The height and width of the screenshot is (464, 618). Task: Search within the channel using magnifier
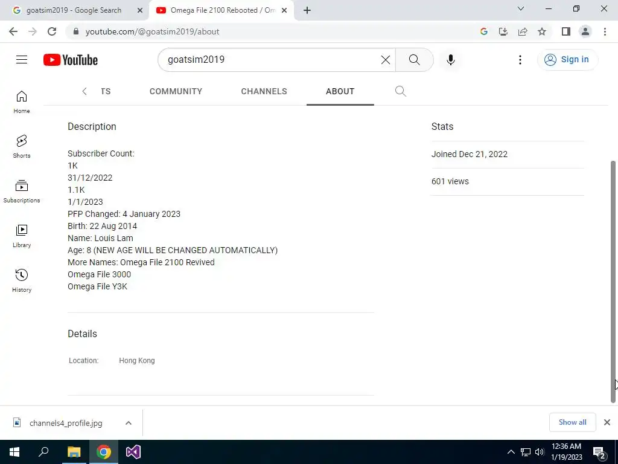[401, 91]
